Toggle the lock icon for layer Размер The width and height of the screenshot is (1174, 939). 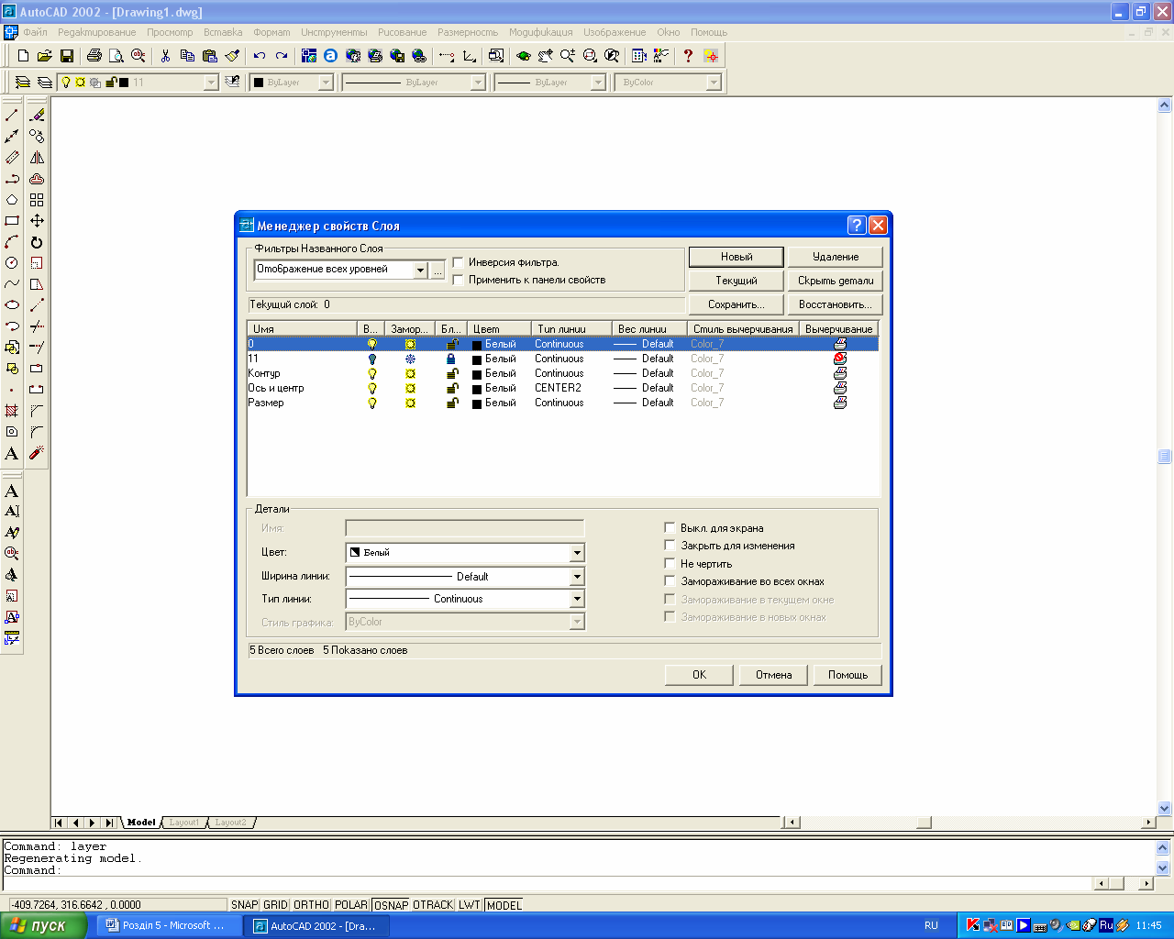451,403
